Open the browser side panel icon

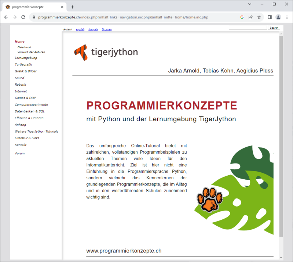270,17
